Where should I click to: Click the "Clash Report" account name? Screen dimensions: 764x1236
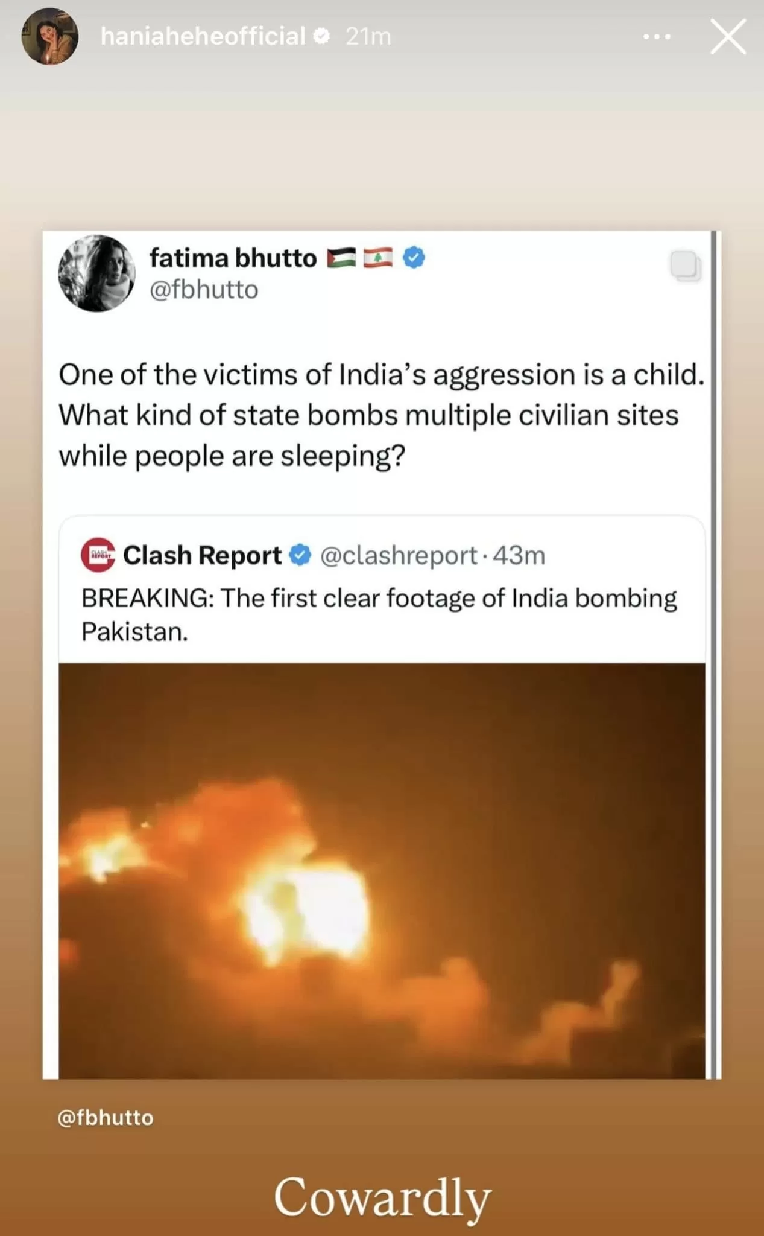pos(203,555)
